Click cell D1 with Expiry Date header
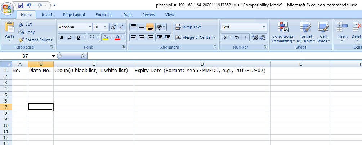Image resolution: width=362 pixels, height=145 pixels. 202,71
